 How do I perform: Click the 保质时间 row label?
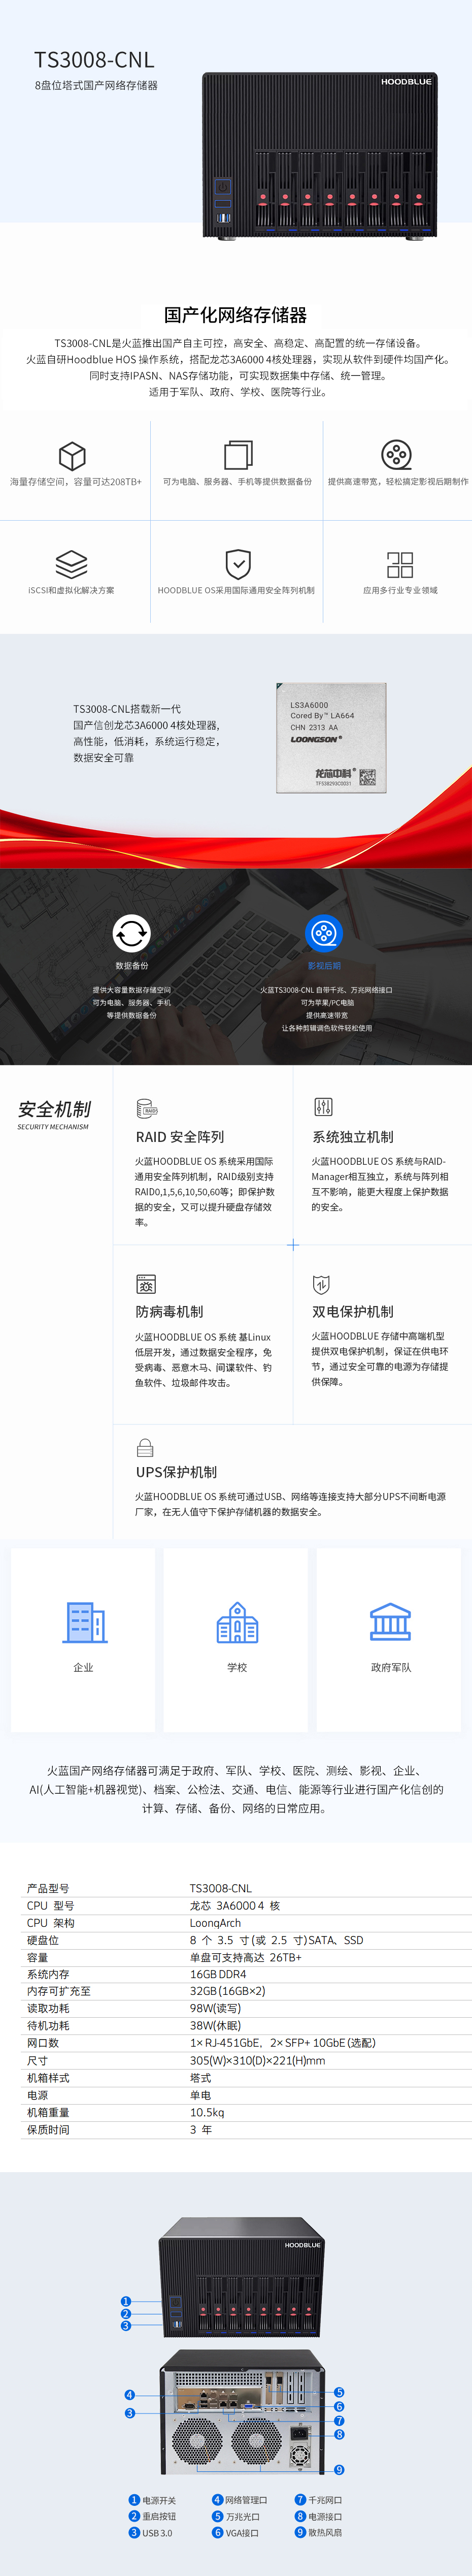coord(48,2130)
